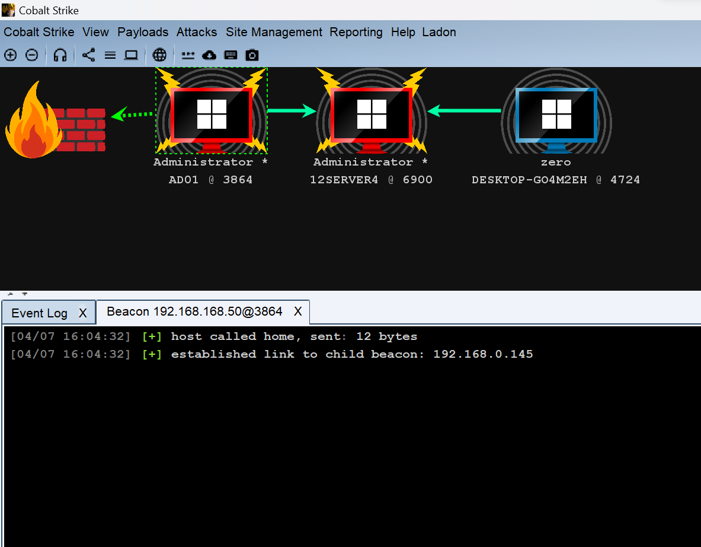Open the Payloads menu
The image size is (701, 547).
(143, 32)
